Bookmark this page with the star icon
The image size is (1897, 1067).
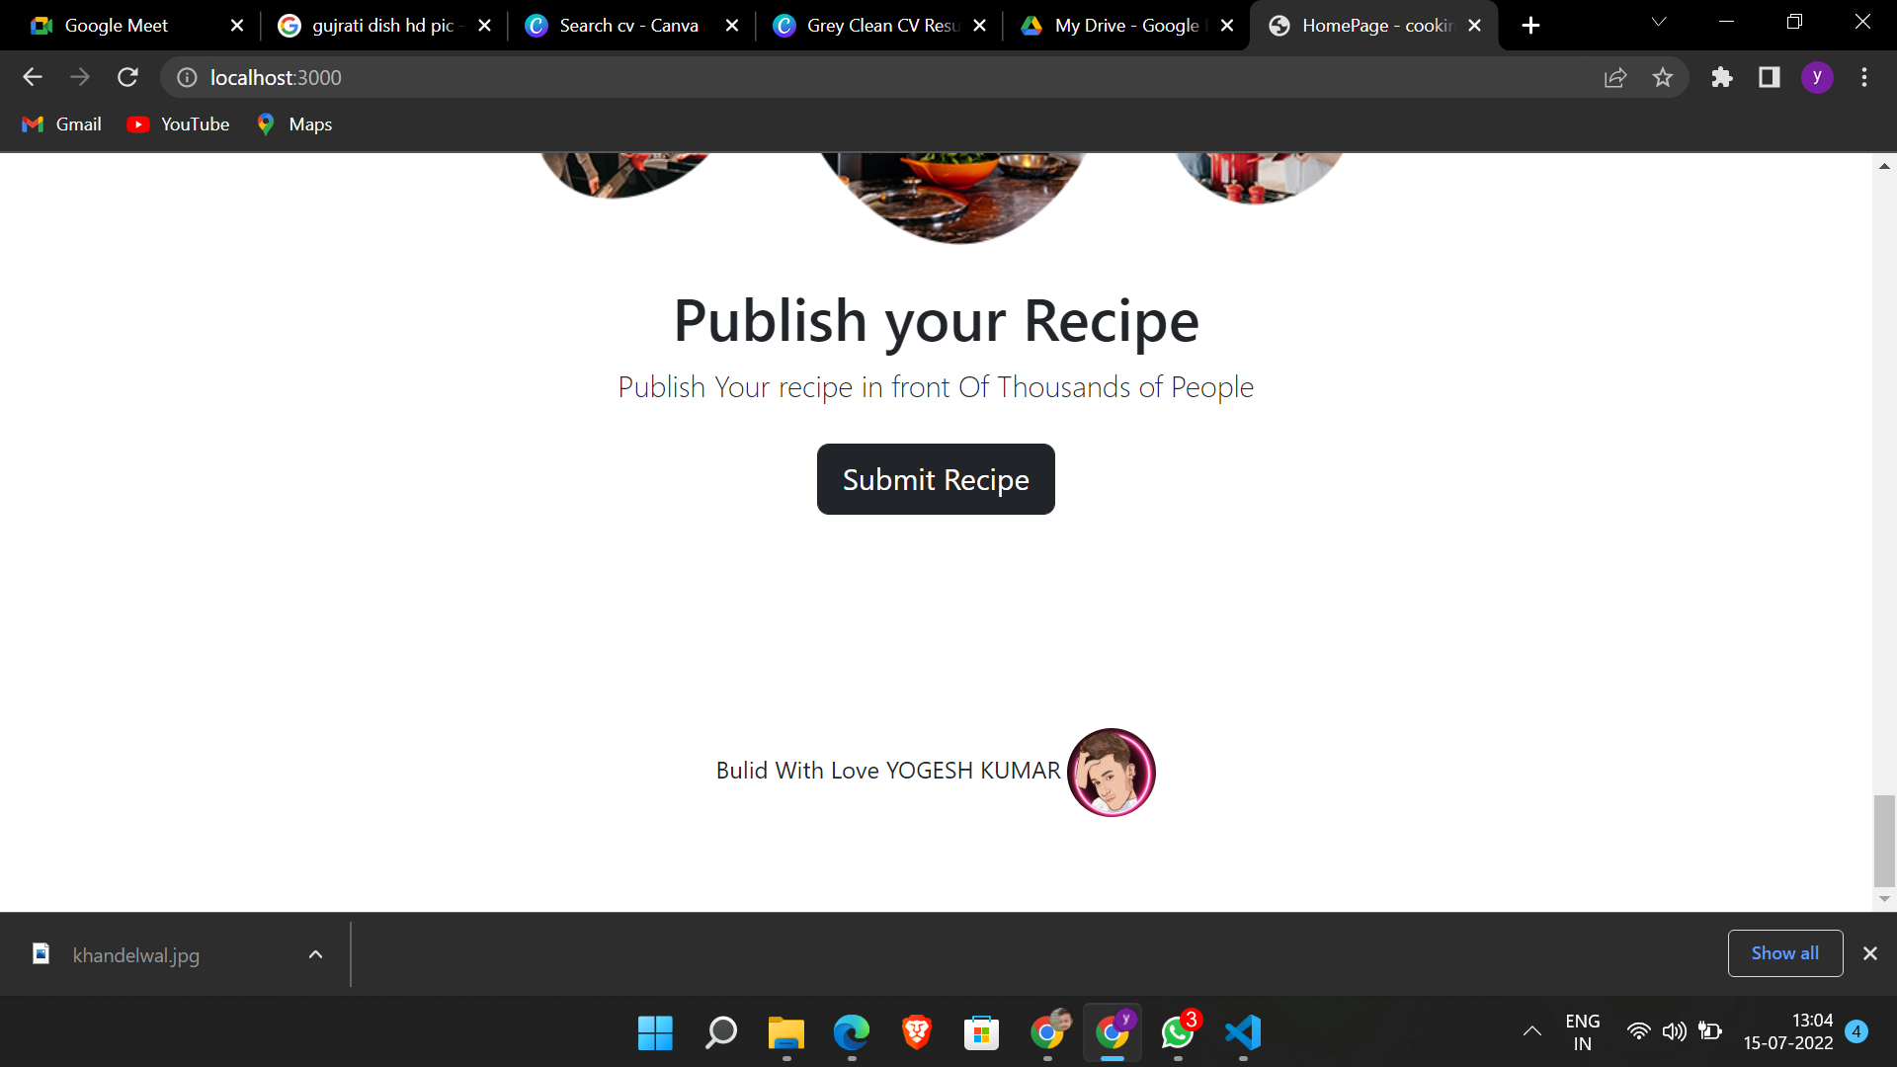pyautogui.click(x=1663, y=77)
